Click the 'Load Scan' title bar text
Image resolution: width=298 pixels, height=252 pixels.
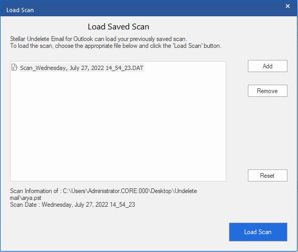coord(20,10)
